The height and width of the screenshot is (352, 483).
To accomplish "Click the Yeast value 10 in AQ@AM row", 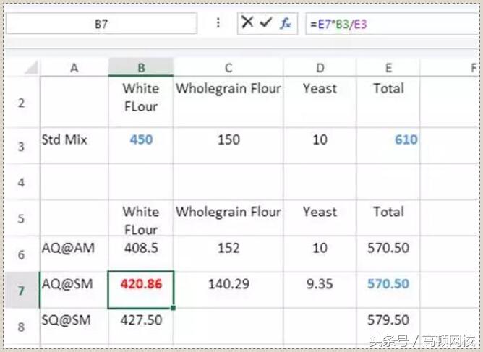I will [x=320, y=254].
